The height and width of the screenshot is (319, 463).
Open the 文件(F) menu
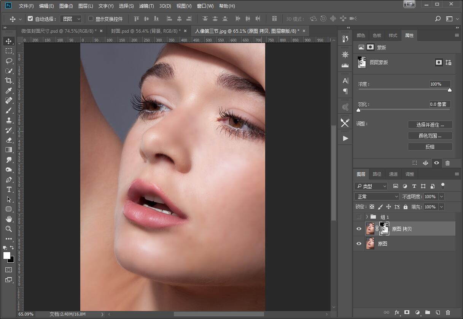(26, 6)
